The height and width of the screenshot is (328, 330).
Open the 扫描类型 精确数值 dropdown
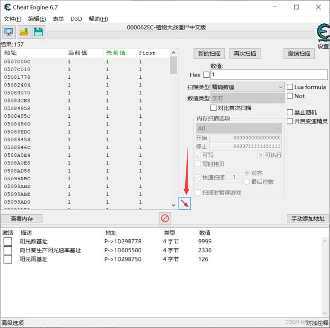pyautogui.click(x=248, y=87)
